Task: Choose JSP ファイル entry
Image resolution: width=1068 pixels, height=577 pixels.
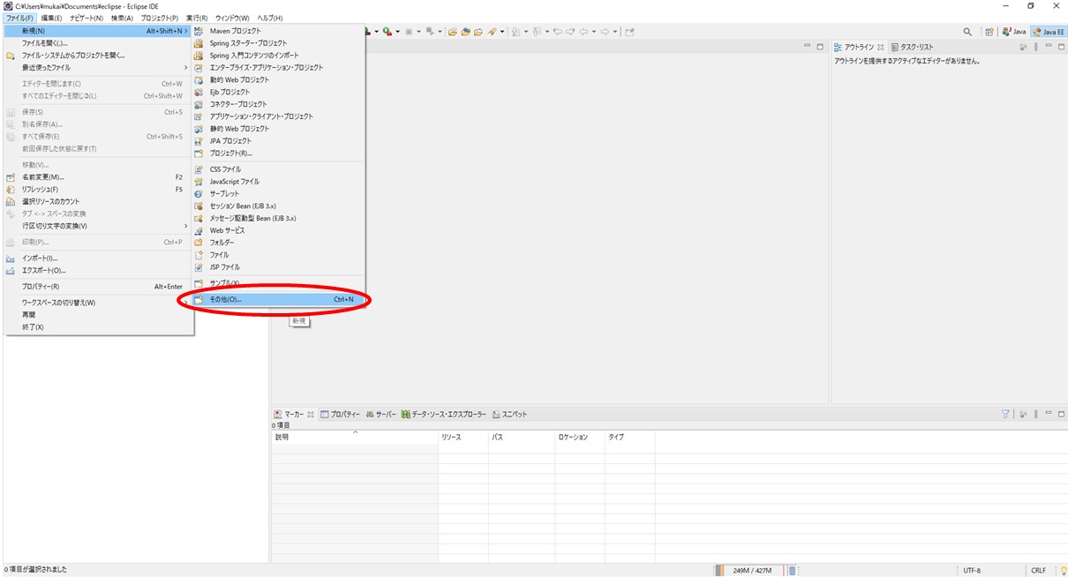Action: click(279, 267)
